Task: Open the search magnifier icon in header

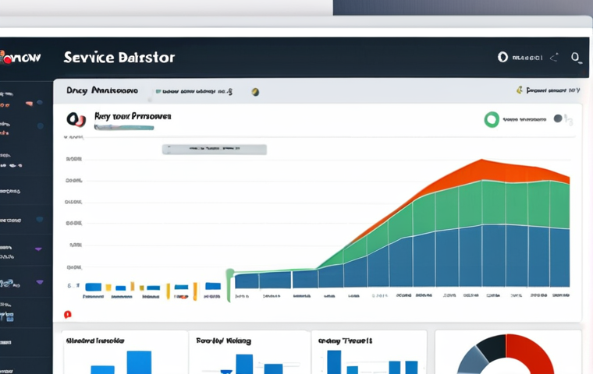Action: pyautogui.click(x=576, y=58)
